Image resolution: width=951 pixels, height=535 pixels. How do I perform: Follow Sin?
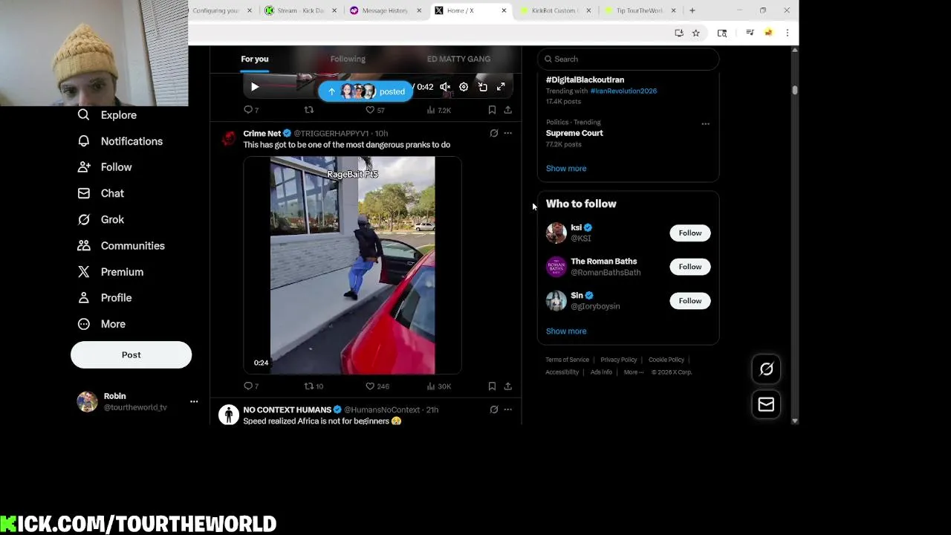pos(689,301)
